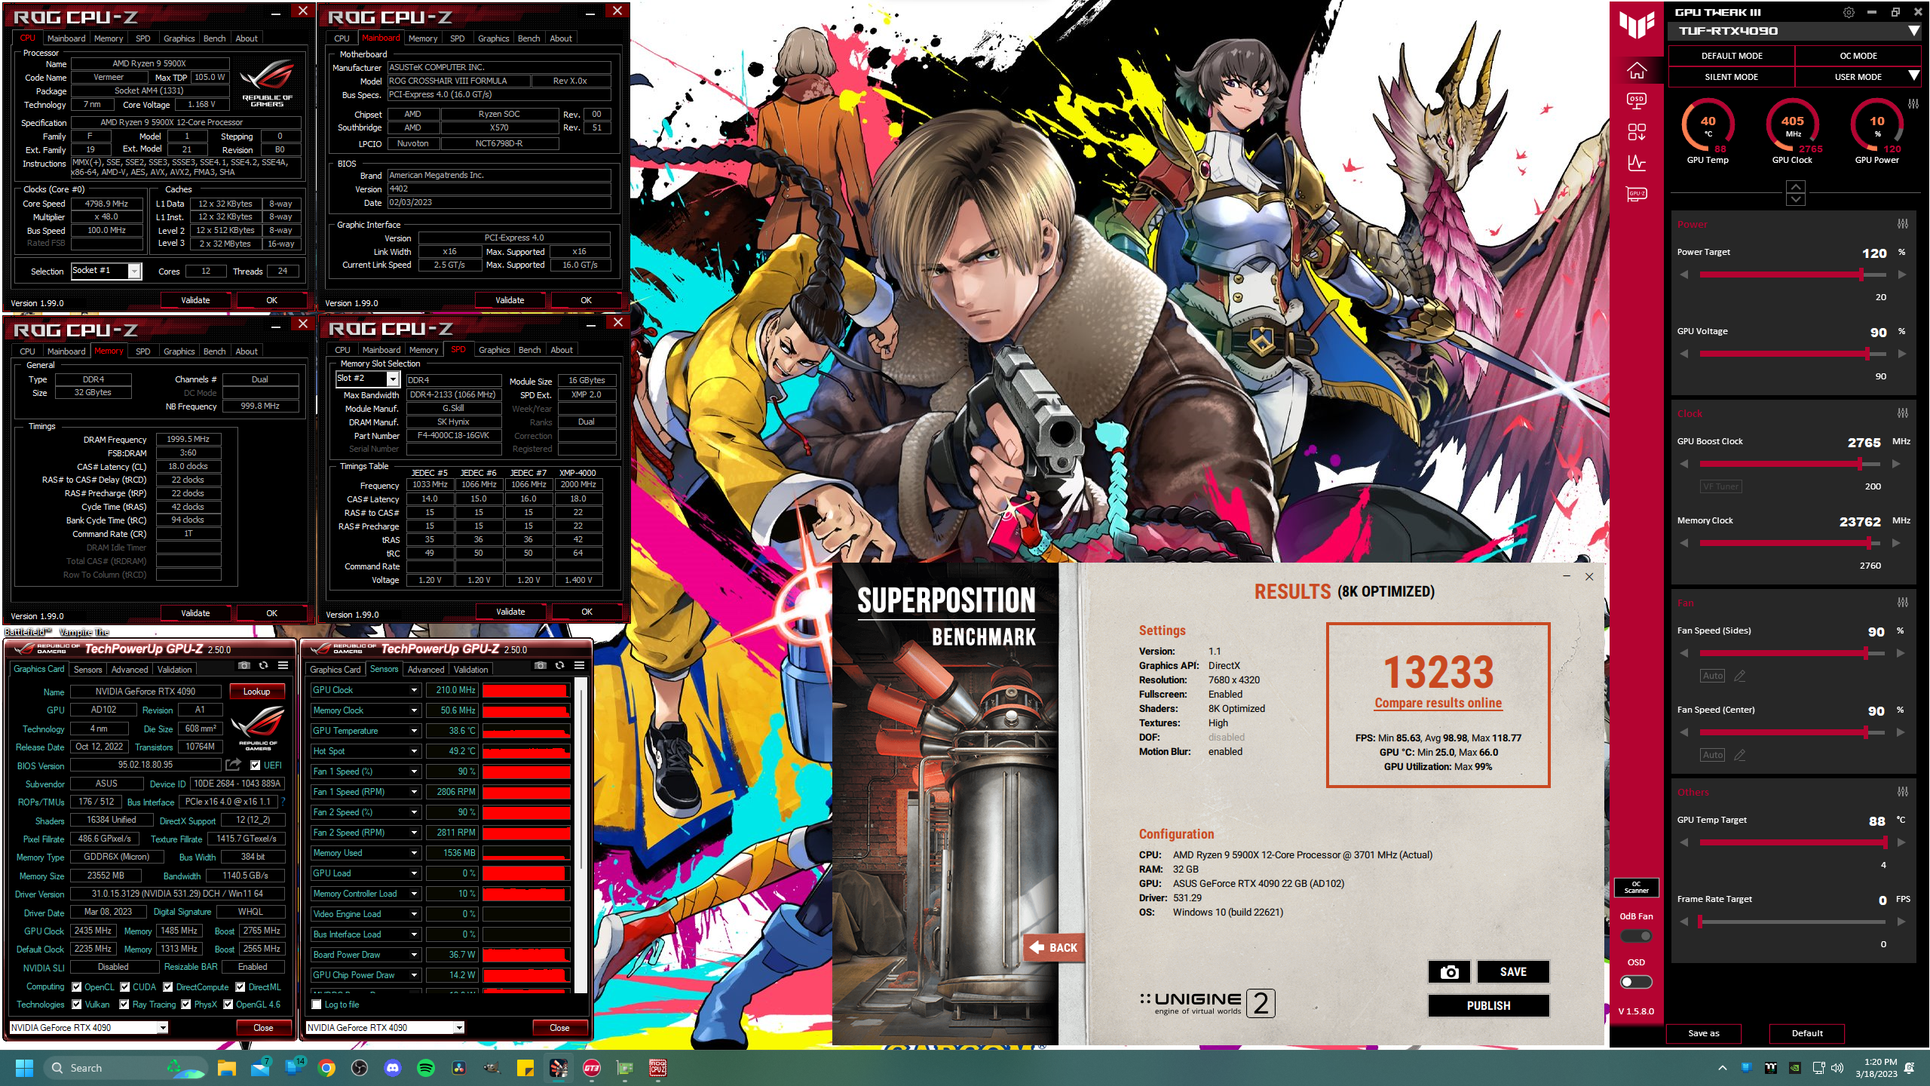The height and width of the screenshot is (1086, 1930).
Task: Switch to the Validation tab in GPU-Z Sensors window
Action: 470,670
